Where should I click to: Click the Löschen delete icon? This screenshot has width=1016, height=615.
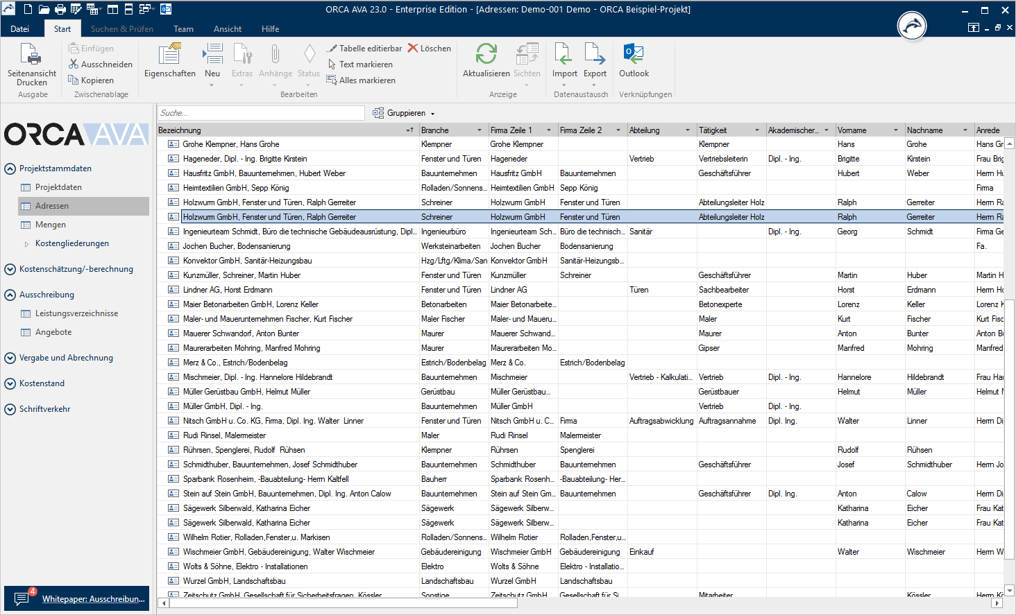[x=414, y=49]
